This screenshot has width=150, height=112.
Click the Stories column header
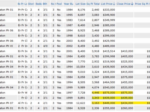pyautogui.click(x=31, y=4)
